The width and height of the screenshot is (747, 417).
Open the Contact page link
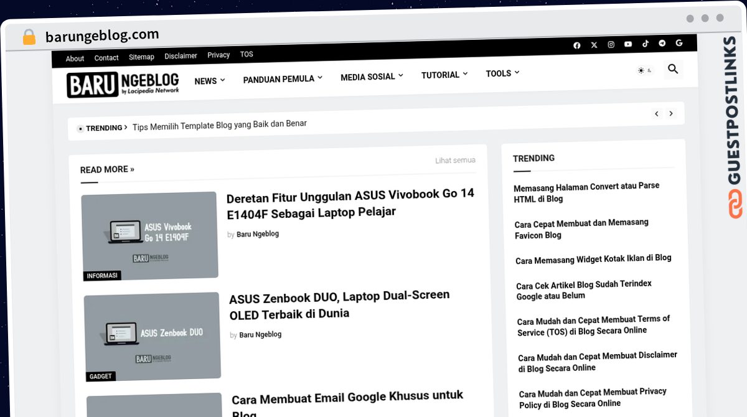(x=106, y=58)
